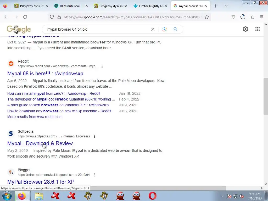The height and width of the screenshot is (201, 268).
Task: Open 'A brief guide to web browsers' link
Action: pos(58,105)
